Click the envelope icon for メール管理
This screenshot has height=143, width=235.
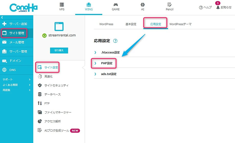(x=4, y=42)
